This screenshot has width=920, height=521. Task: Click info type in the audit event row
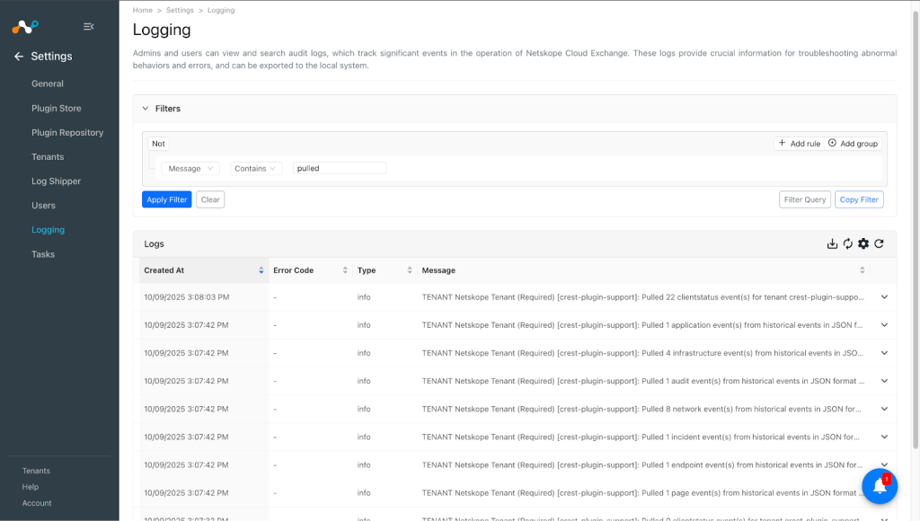[x=364, y=382]
